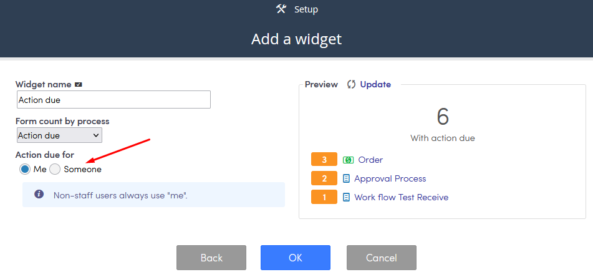The image size is (593, 272).
Task: Open the Work flow Test Receive link
Action: point(402,197)
